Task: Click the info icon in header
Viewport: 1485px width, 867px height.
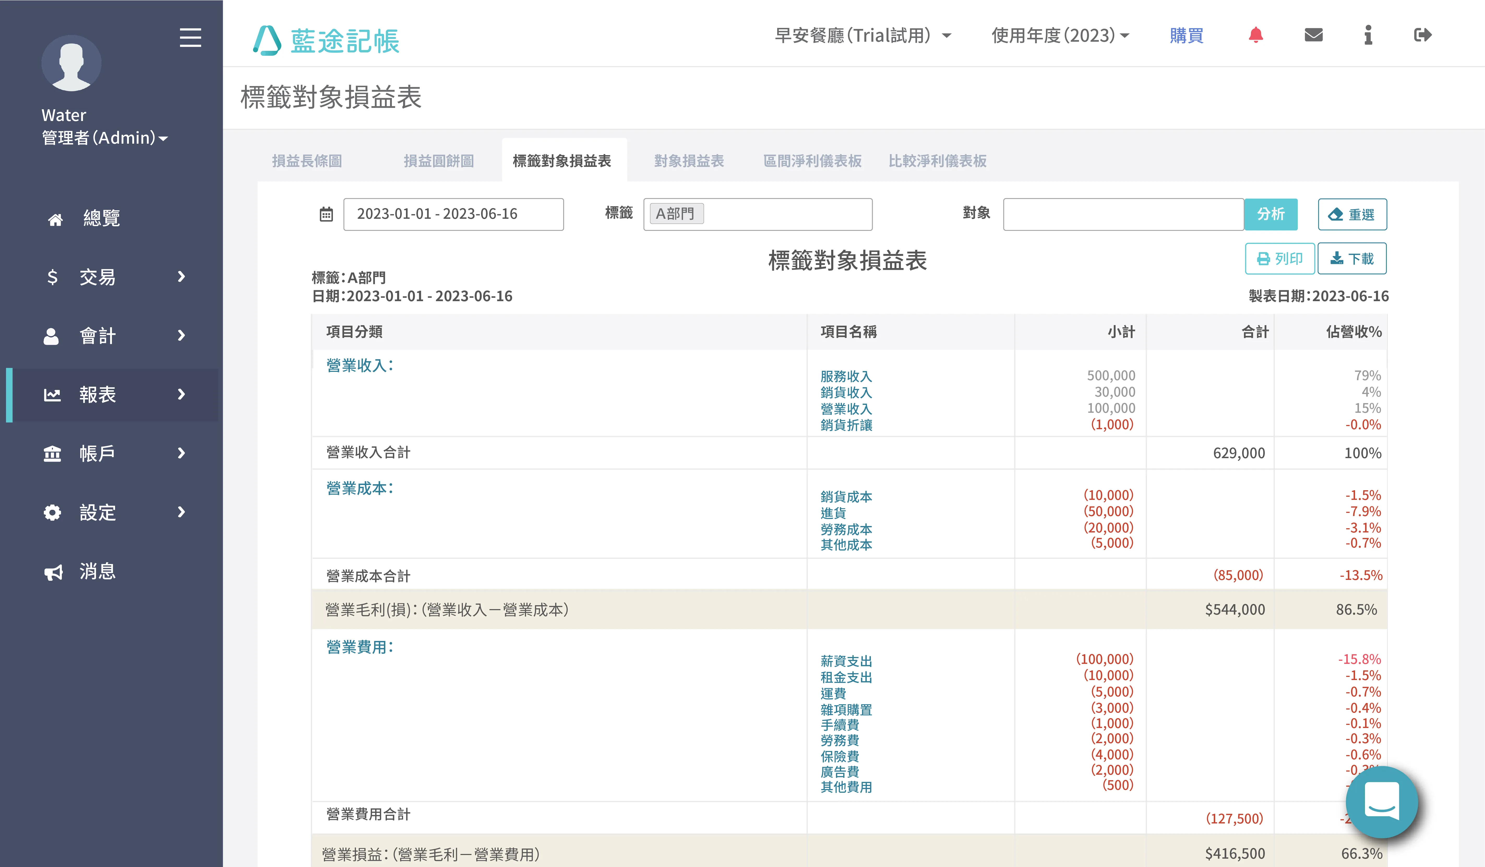Action: click(x=1368, y=35)
